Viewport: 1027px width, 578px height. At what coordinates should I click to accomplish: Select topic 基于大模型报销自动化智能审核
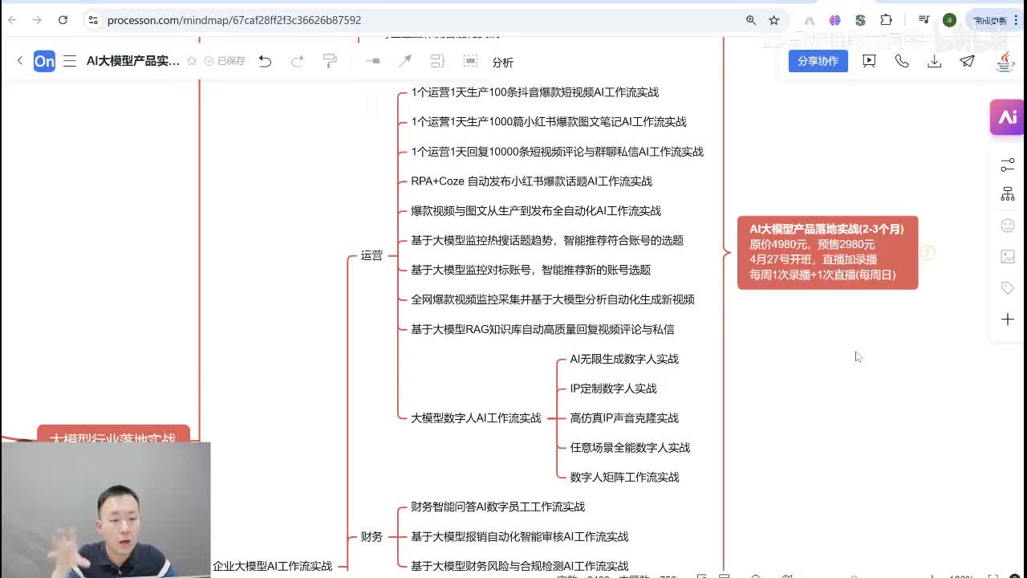(519, 537)
